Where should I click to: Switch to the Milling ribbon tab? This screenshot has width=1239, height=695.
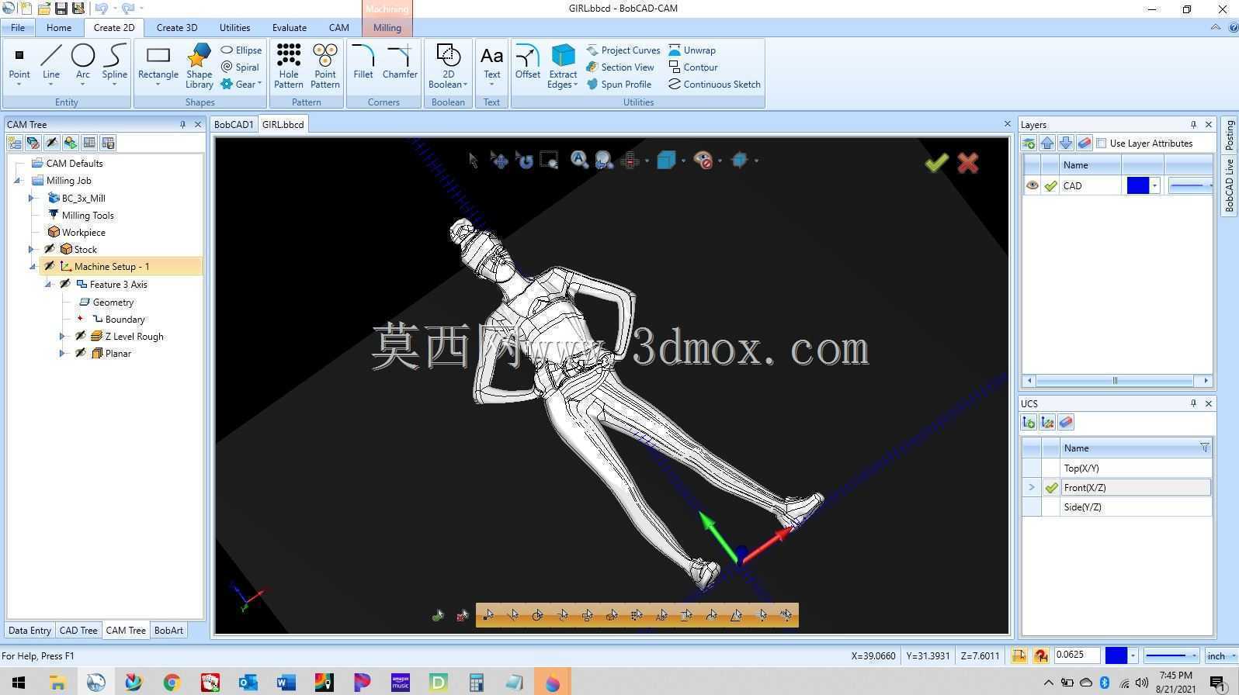click(387, 27)
